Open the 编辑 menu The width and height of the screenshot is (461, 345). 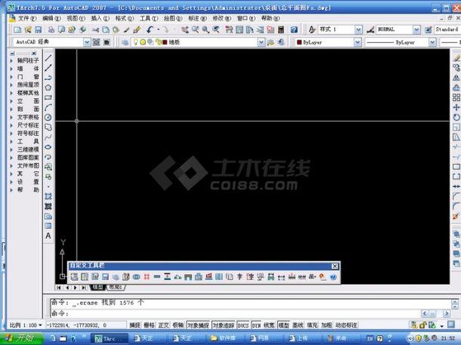click(x=51, y=18)
